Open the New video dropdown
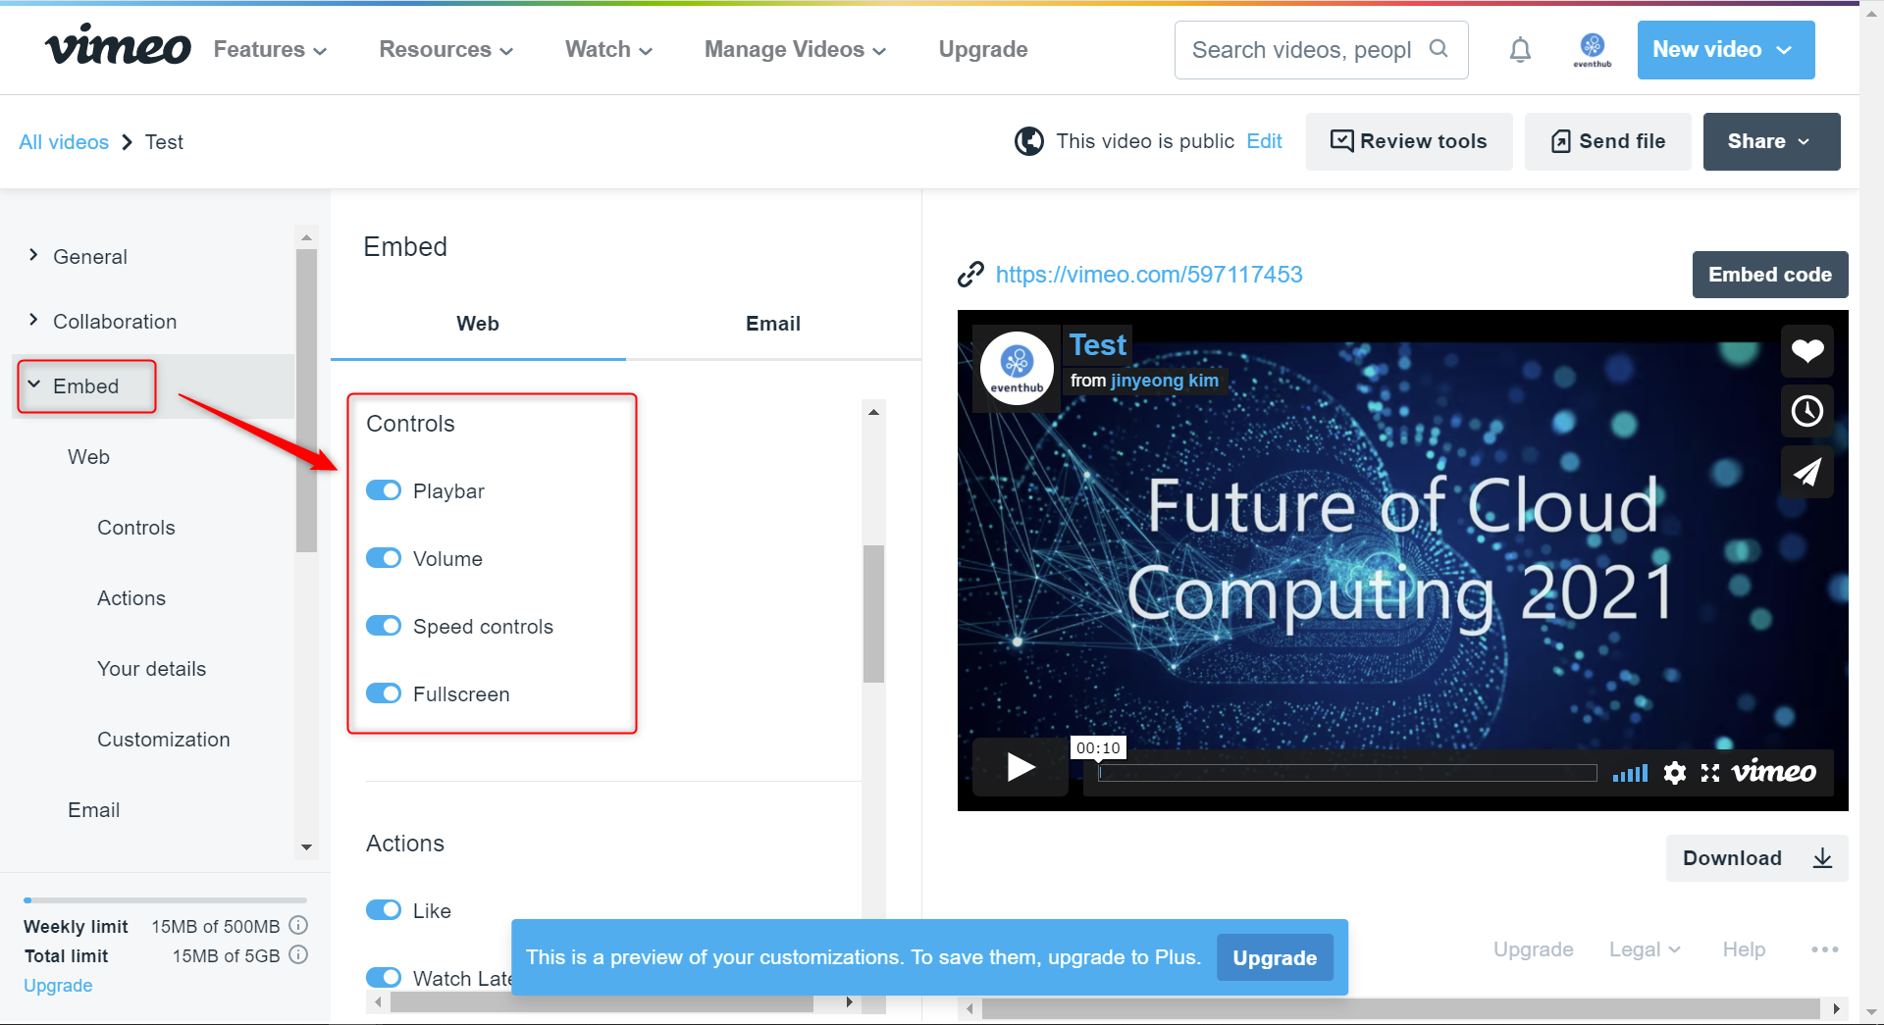 (1725, 50)
